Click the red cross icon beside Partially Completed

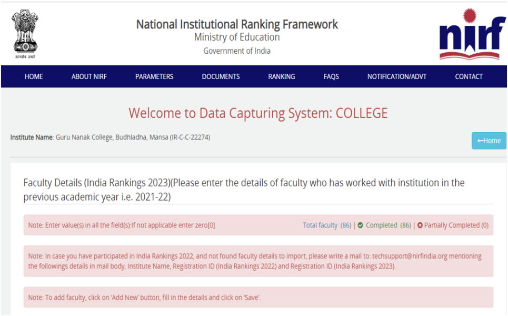click(420, 225)
